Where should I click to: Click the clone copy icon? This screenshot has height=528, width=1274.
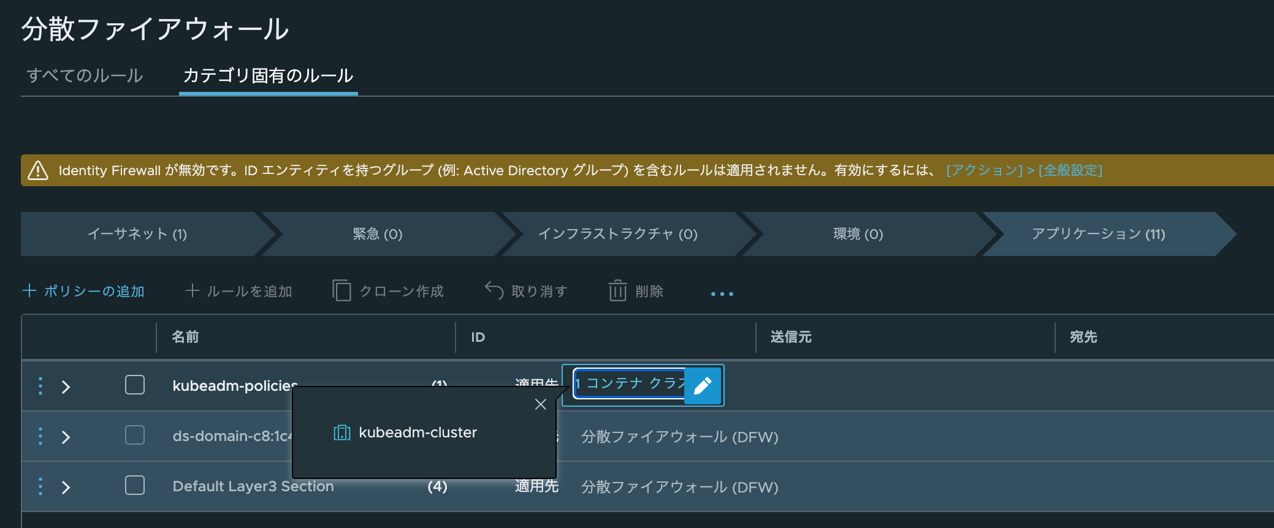coord(341,290)
